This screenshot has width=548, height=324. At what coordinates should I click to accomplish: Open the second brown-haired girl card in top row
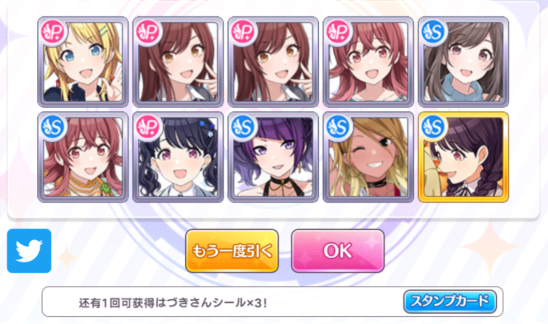click(x=273, y=62)
